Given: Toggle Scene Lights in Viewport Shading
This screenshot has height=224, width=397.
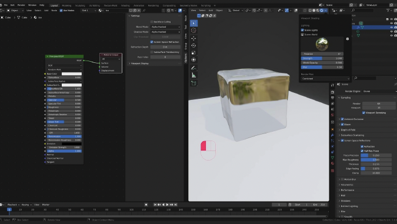Looking at the screenshot, I should pos(302,30).
